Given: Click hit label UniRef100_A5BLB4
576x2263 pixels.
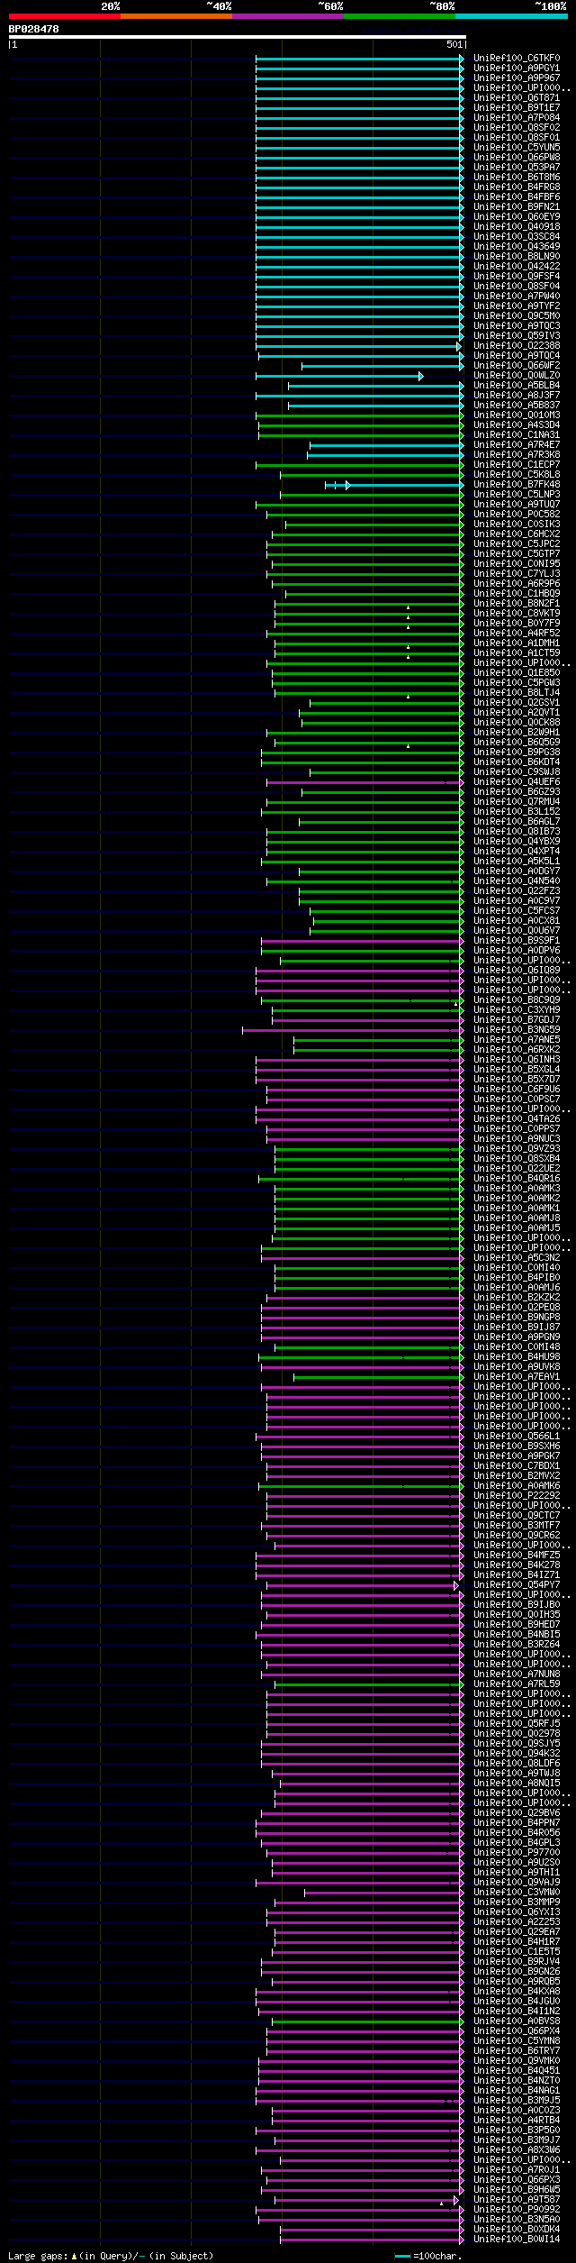Looking at the screenshot, I should 517,385.
